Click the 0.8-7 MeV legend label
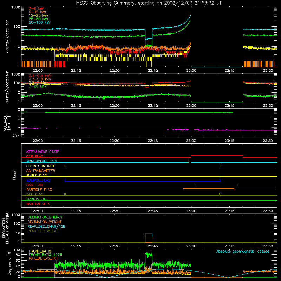The width and height of the screenshot is (281, 281). click(39, 83)
